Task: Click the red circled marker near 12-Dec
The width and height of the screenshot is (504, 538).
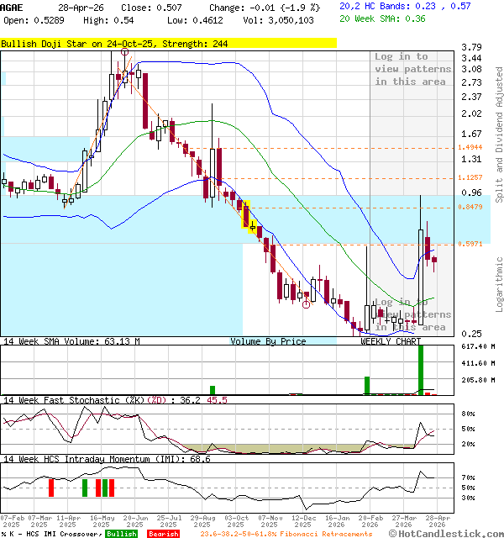Action: coord(307,304)
